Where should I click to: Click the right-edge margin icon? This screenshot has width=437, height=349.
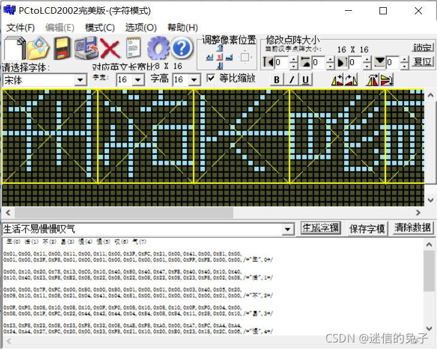click(342, 62)
